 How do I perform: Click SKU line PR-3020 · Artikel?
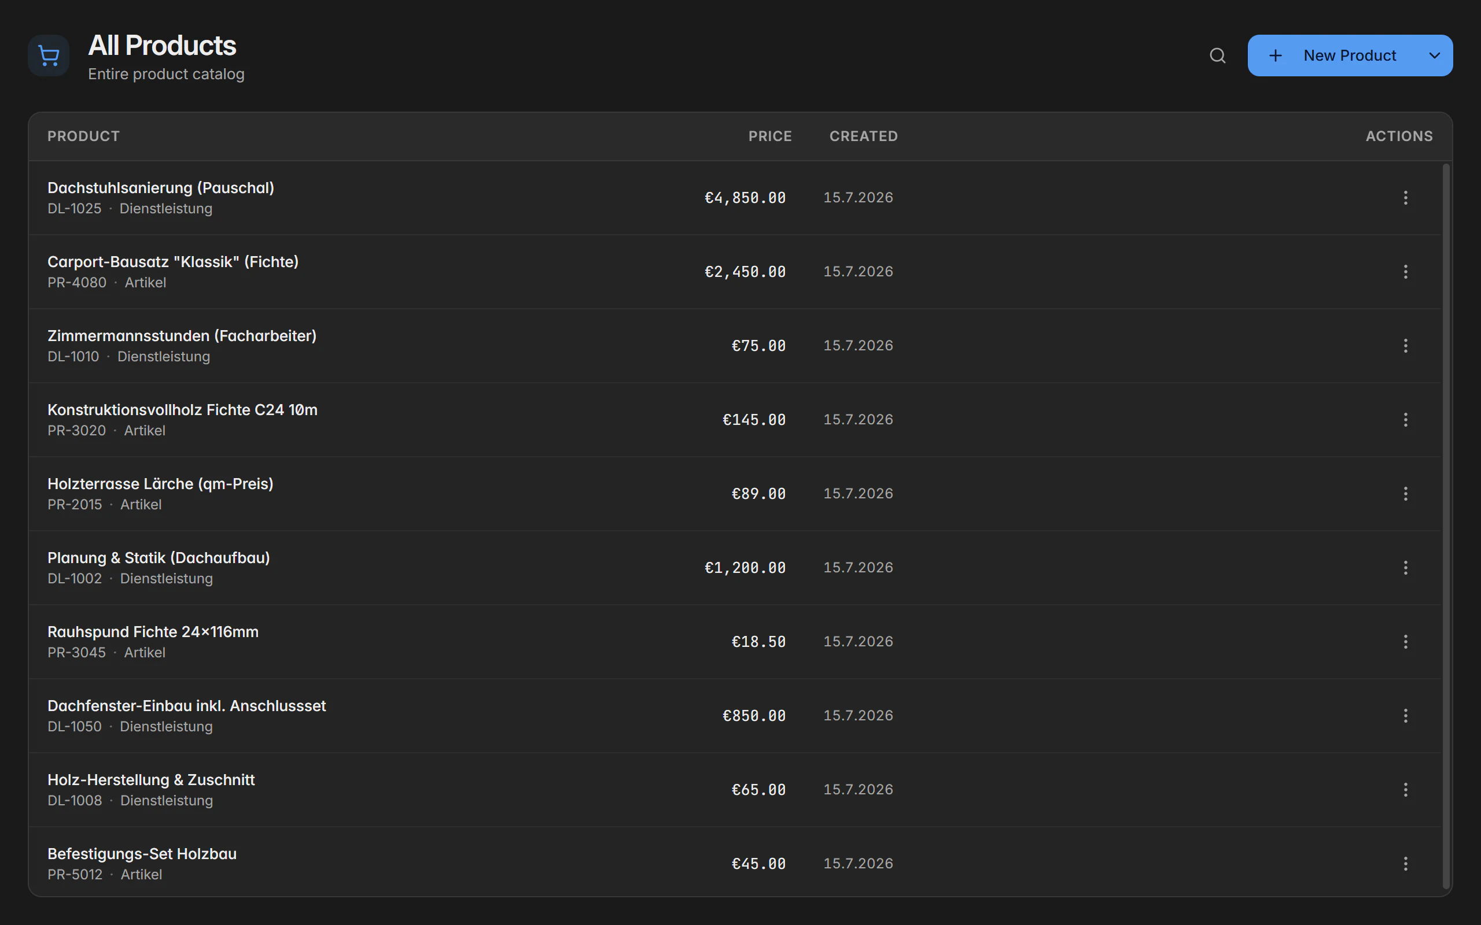[106, 431]
